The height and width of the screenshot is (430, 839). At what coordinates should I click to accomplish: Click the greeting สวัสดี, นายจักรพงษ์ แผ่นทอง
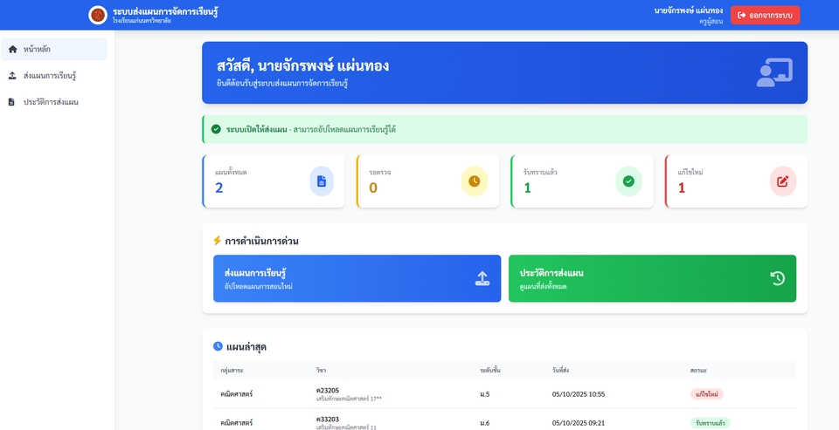coord(303,66)
